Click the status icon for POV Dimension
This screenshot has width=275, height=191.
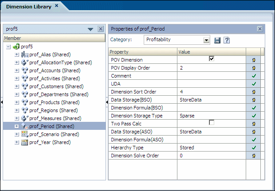click(254, 60)
